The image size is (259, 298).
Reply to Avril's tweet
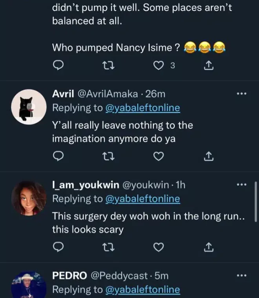[x=58, y=157]
